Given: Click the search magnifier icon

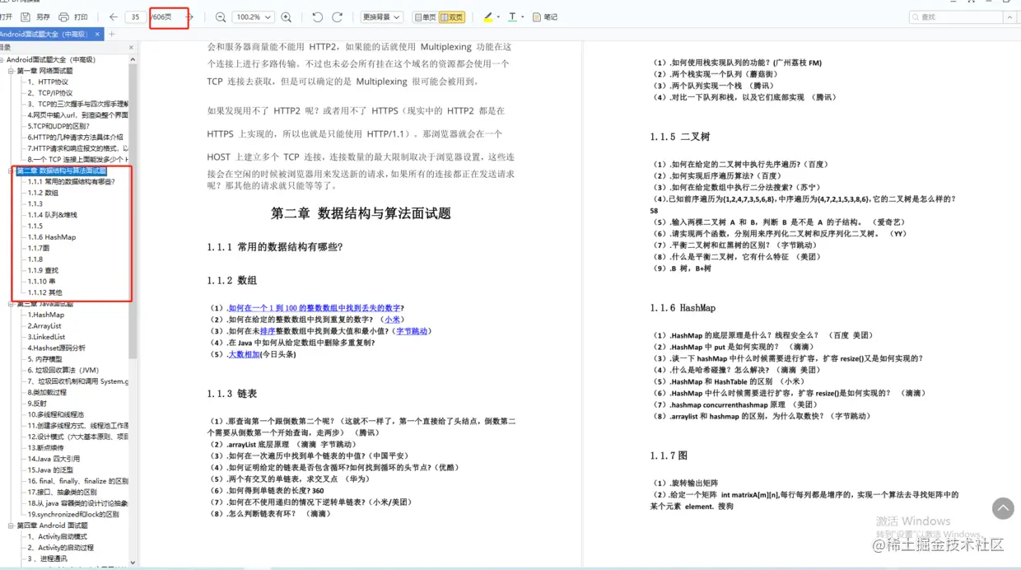Looking at the screenshot, I should tap(916, 16).
